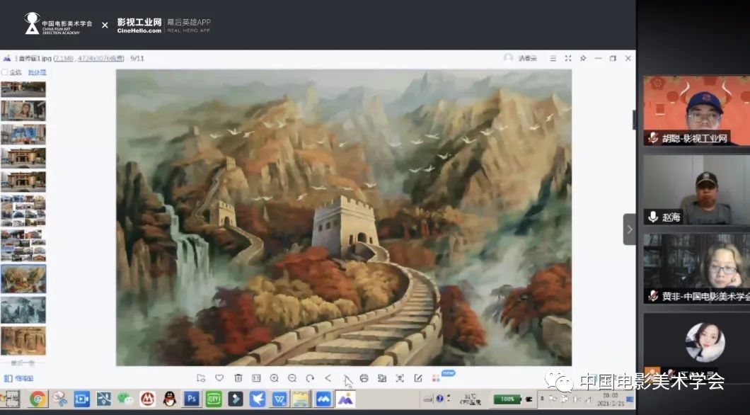Viewport: 750px width, 415px height.
Task: Check the select-all checkbox above thumbnails
Action: (x=5, y=72)
